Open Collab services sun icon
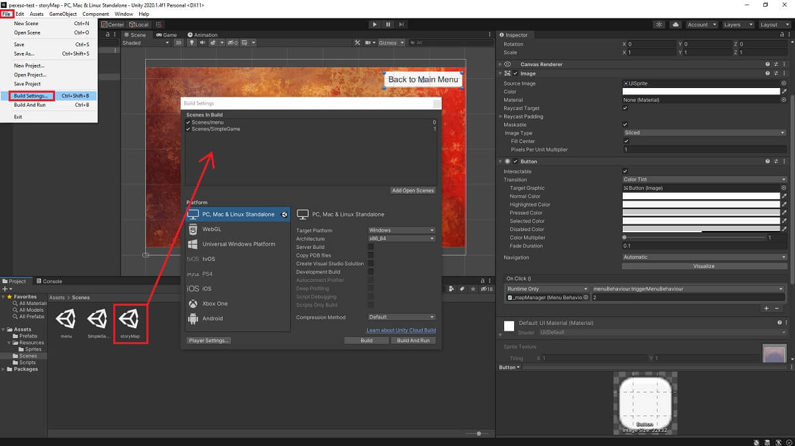 point(659,24)
